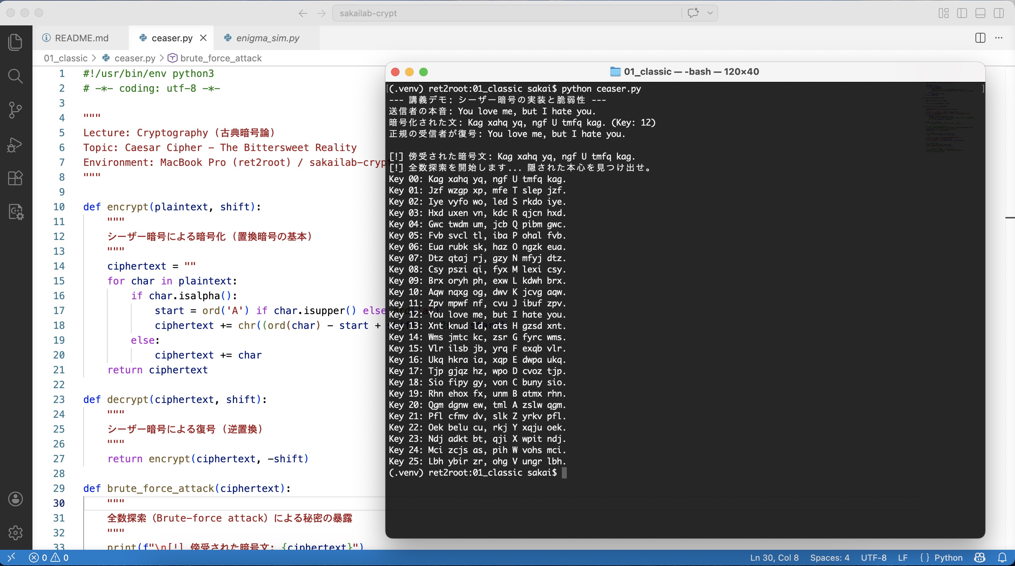Open the Accounts icon in activity bar
Viewport: 1015px width, 566px height.
[16, 499]
